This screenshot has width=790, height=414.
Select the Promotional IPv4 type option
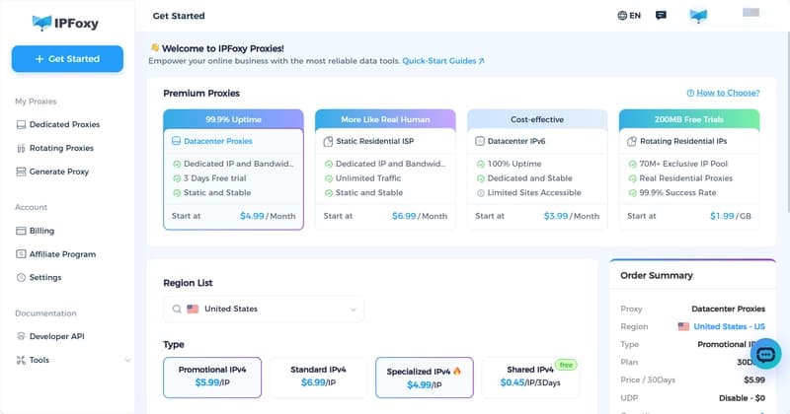212,378
